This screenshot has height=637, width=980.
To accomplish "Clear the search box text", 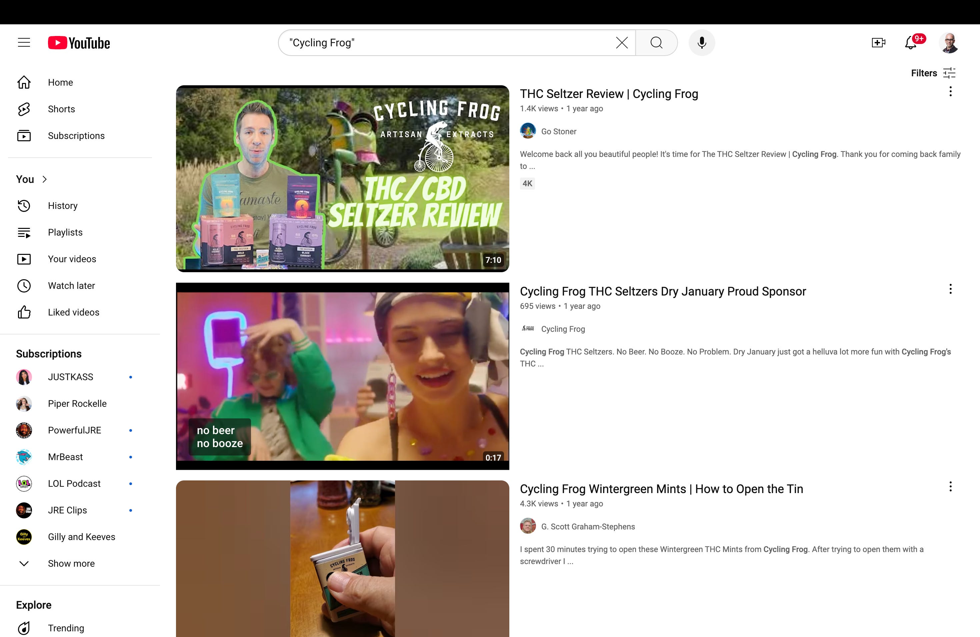I will click(x=621, y=42).
